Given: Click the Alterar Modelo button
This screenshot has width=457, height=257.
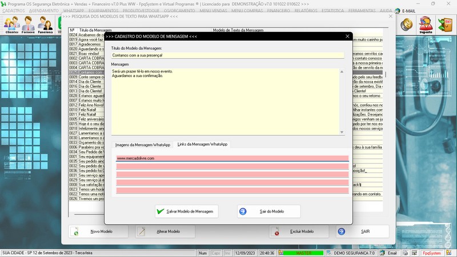Looking at the screenshot, I should point(165,231).
